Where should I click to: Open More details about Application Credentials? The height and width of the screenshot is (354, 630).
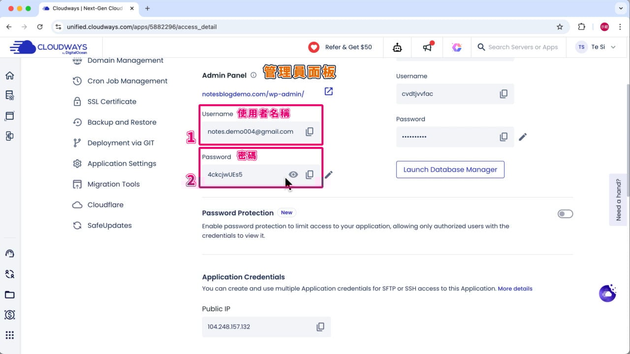[515, 289]
